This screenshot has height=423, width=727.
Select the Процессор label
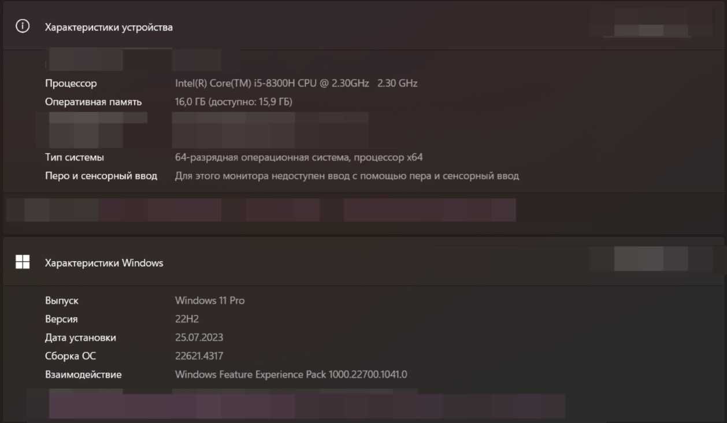(x=71, y=83)
